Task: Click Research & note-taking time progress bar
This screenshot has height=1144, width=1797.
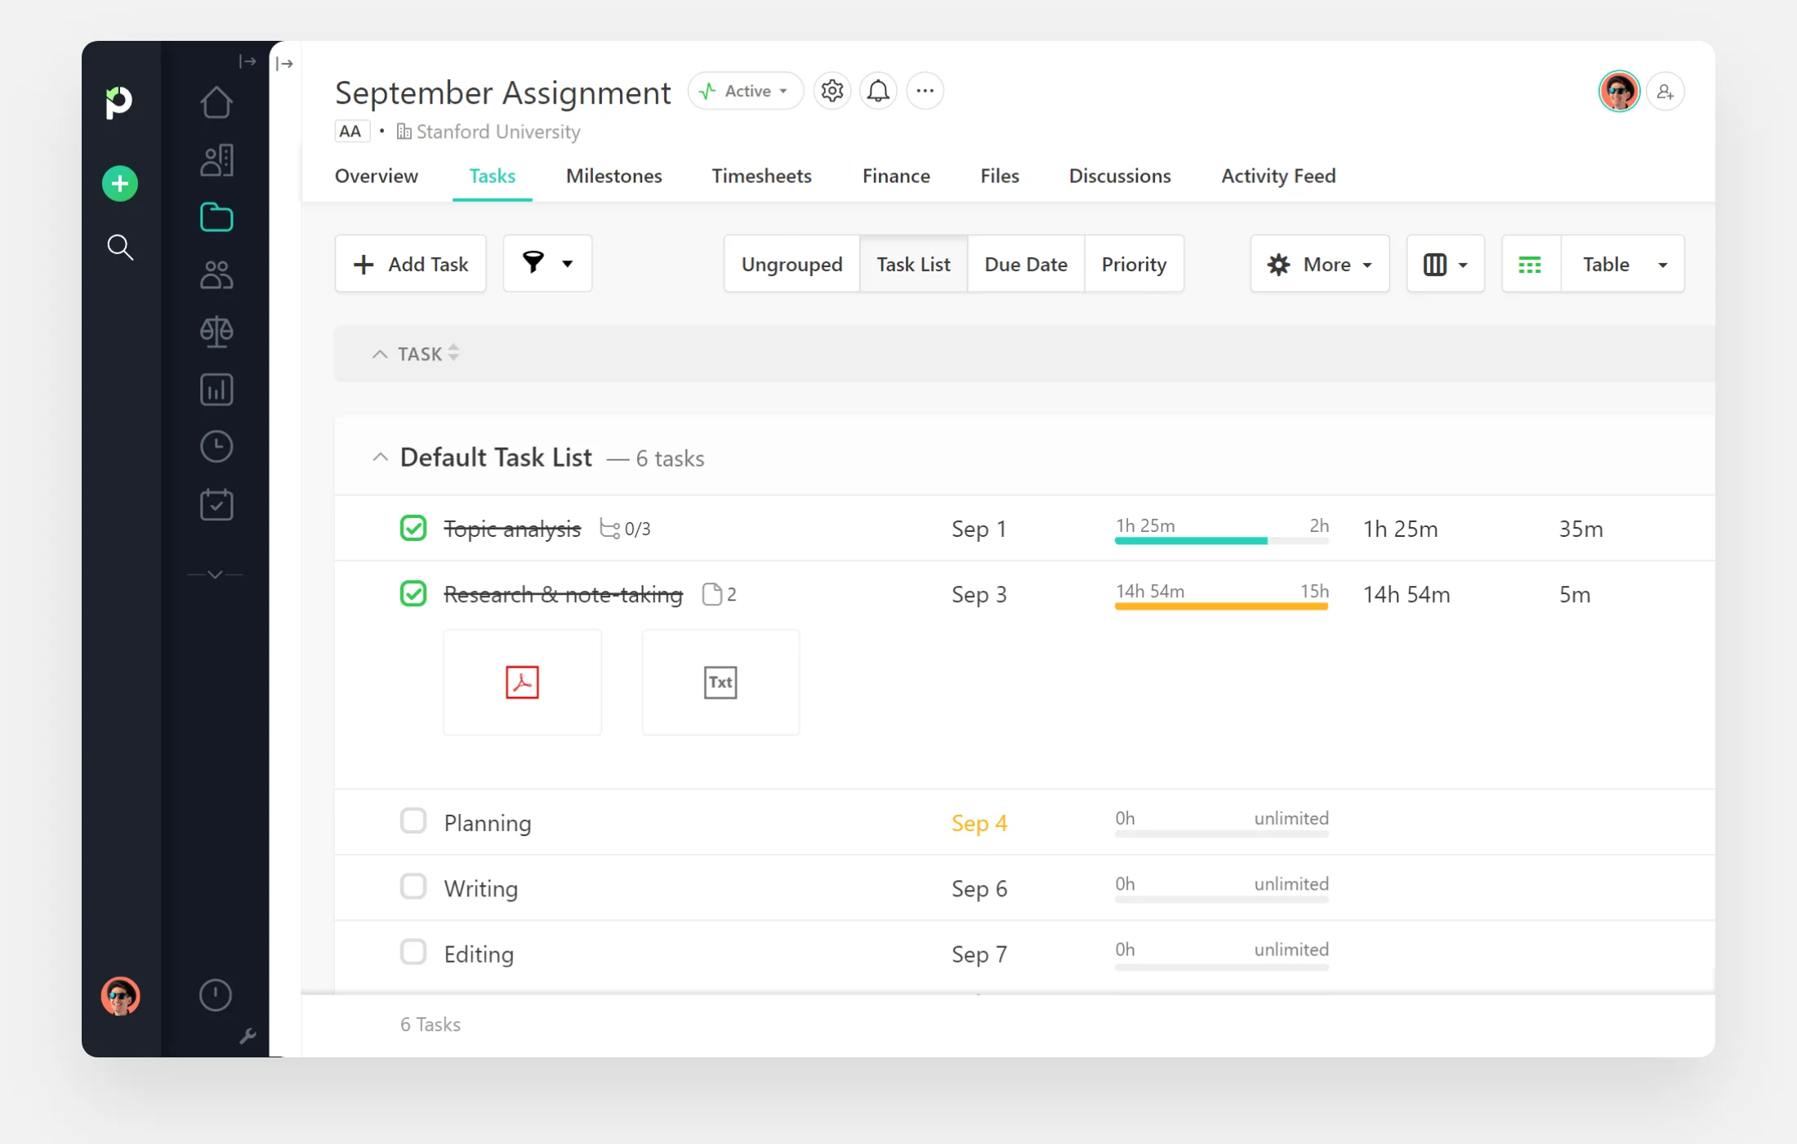Action: (x=1221, y=606)
